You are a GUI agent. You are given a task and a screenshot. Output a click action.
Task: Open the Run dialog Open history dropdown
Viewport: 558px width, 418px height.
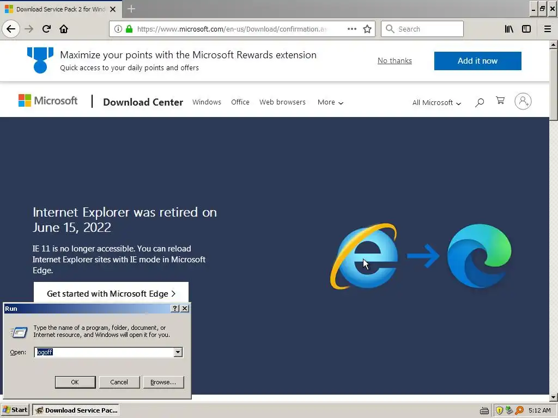(x=178, y=352)
